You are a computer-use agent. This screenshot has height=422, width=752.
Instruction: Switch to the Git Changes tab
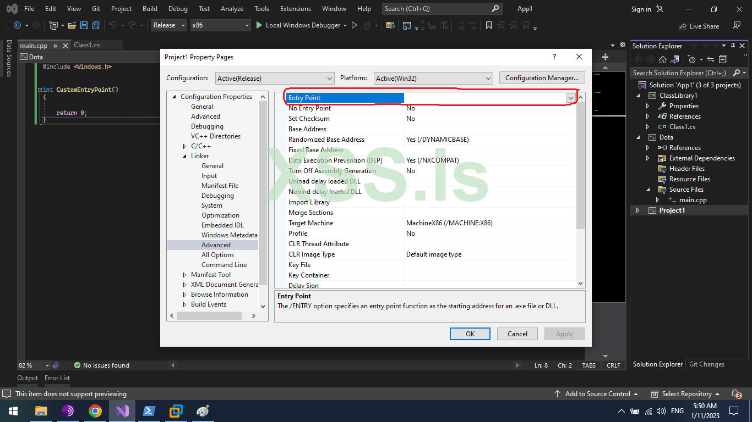706,364
